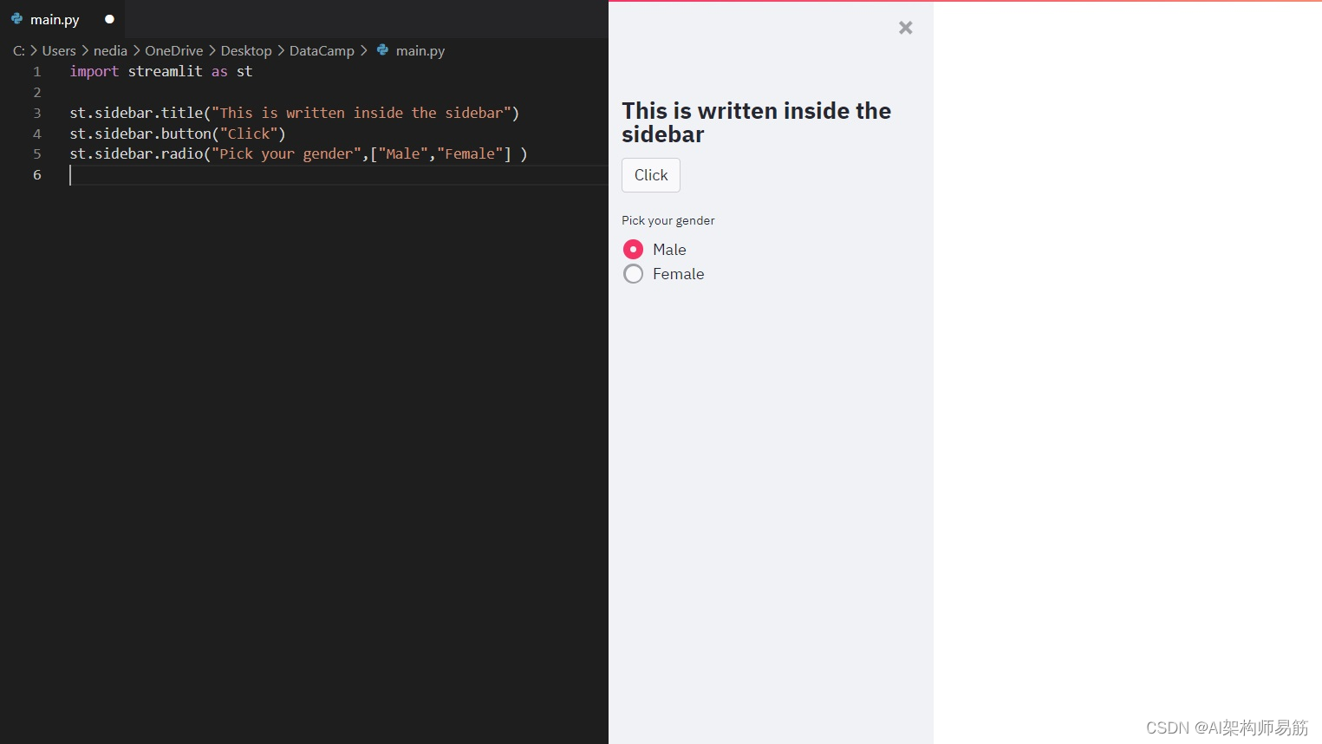Close the Streamlit sidebar with the X icon
Image resolution: width=1322 pixels, height=744 pixels.
click(x=906, y=28)
